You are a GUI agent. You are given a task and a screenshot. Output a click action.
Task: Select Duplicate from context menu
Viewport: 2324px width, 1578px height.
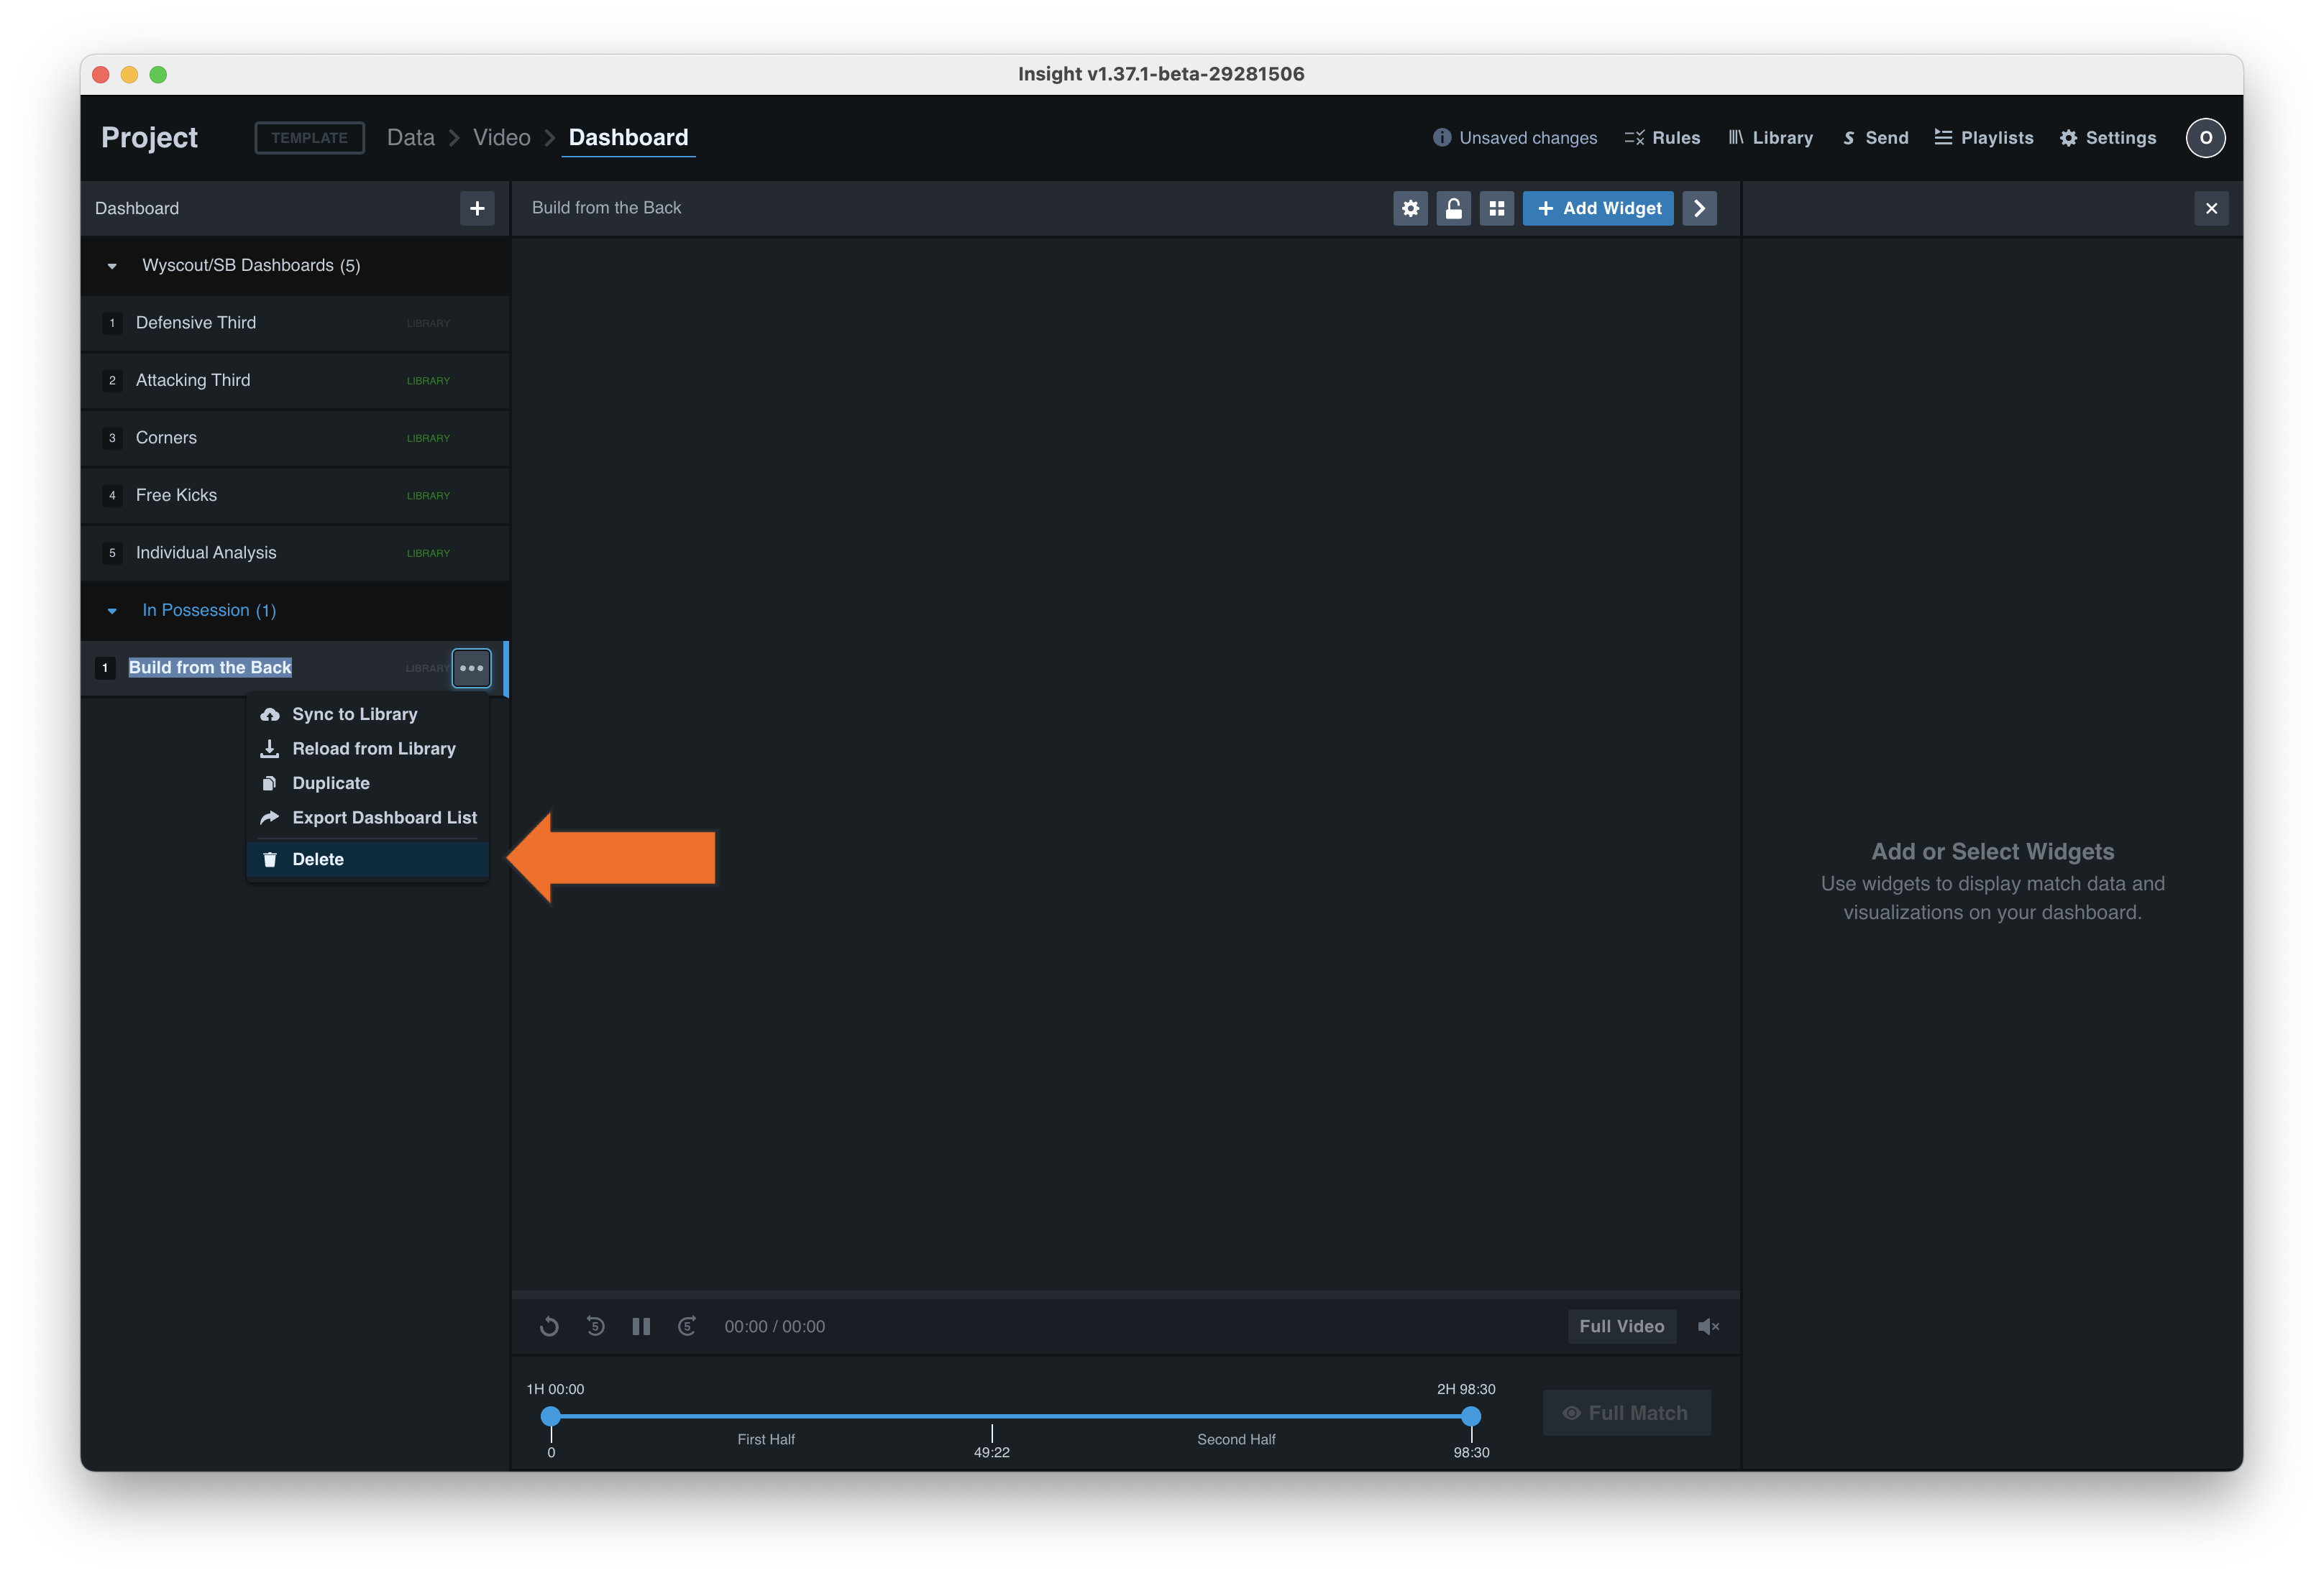click(368, 783)
